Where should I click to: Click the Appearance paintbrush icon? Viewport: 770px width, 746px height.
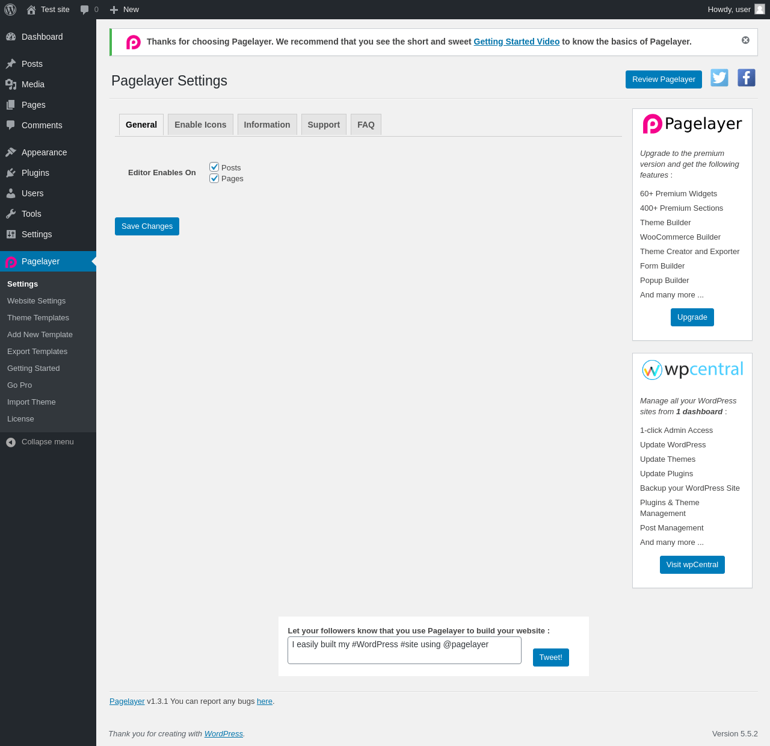click(11, 152)
